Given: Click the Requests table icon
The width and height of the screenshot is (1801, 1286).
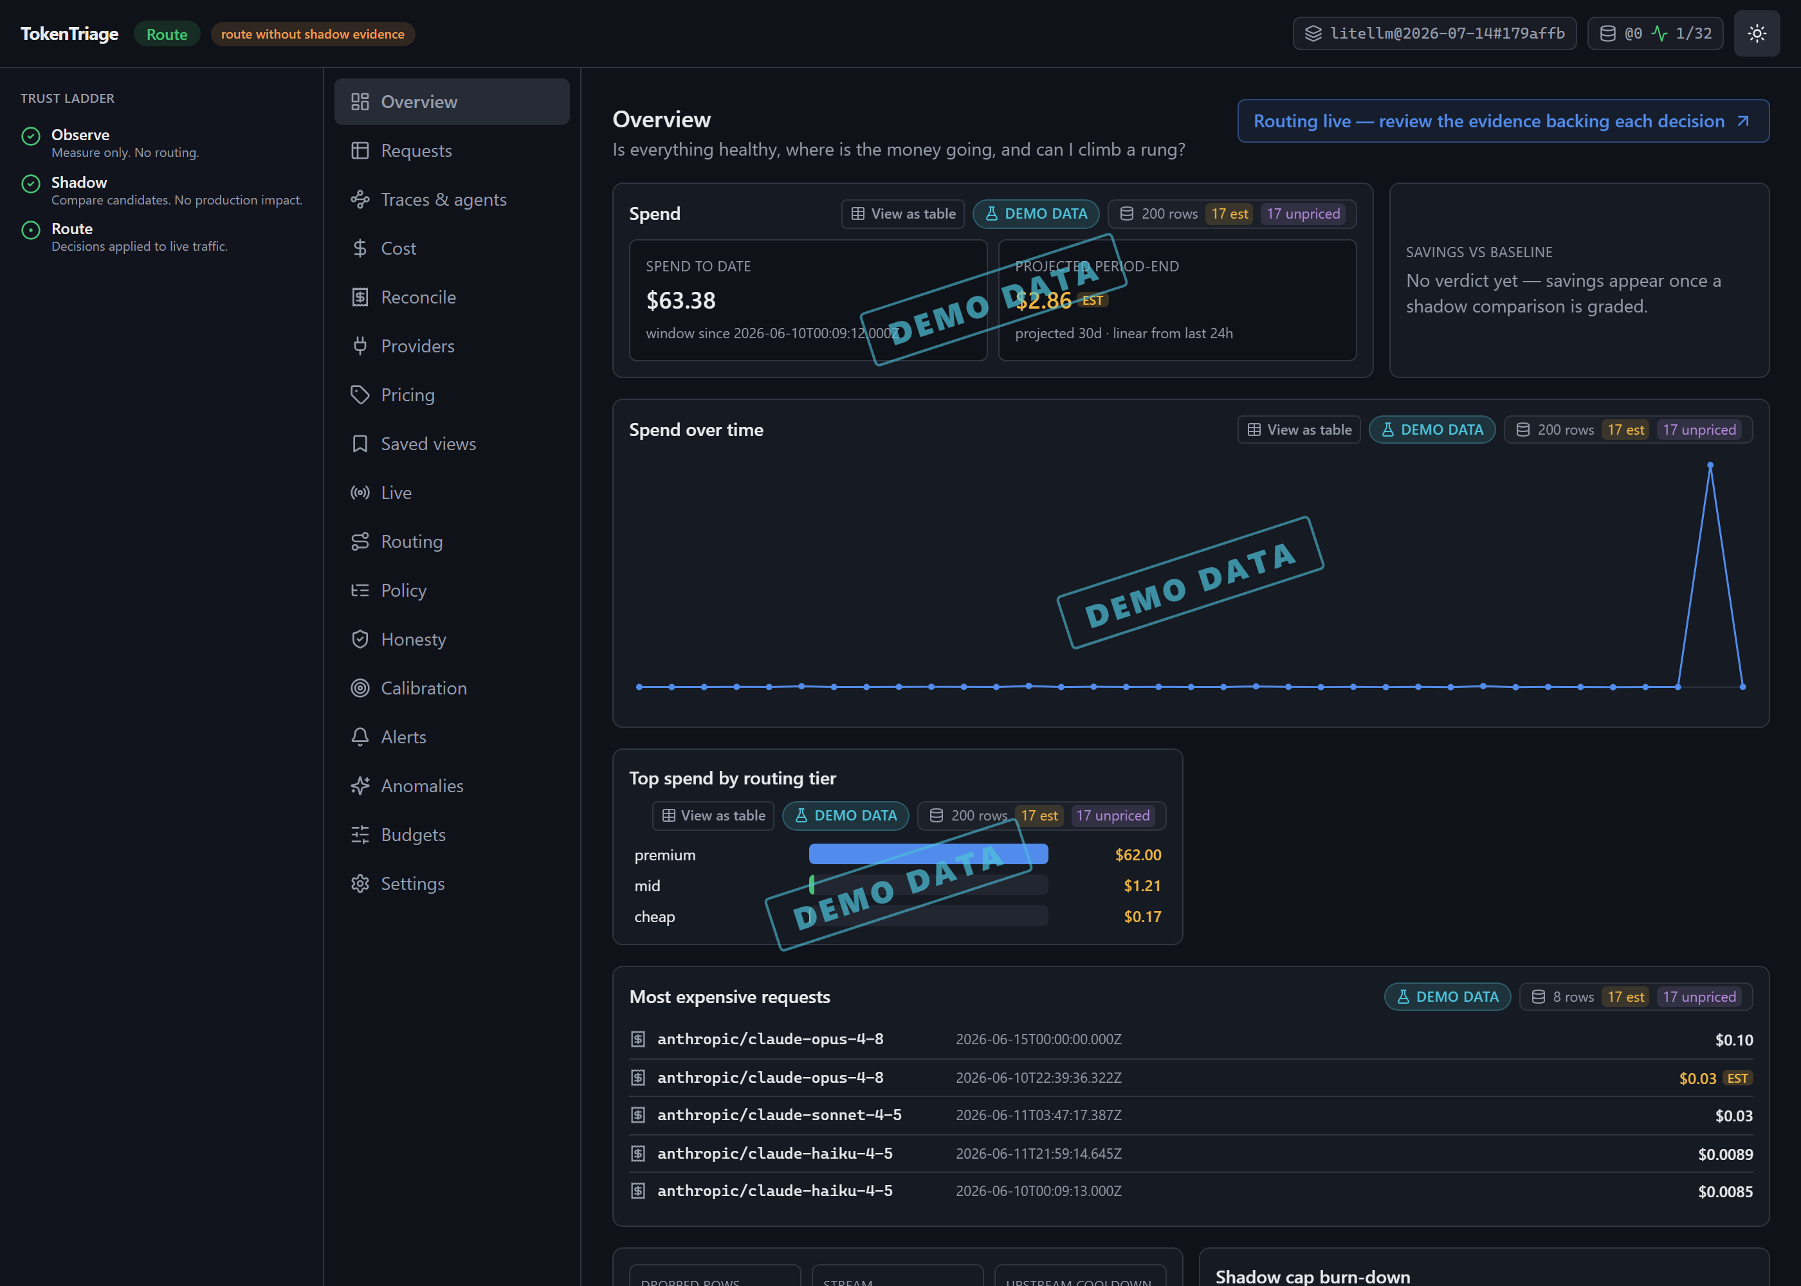Looking at the screenshot, I should click(360, 150).
